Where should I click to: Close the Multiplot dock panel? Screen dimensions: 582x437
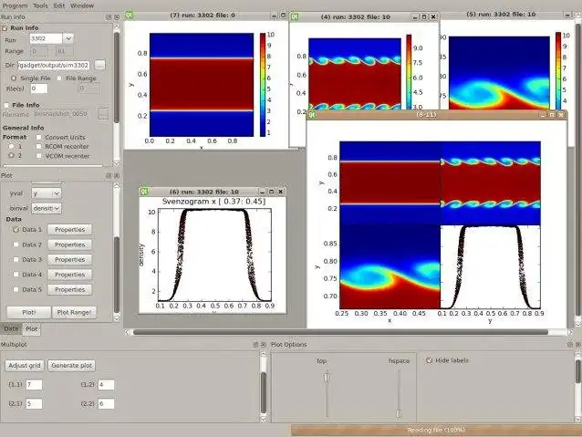point(263,345)
